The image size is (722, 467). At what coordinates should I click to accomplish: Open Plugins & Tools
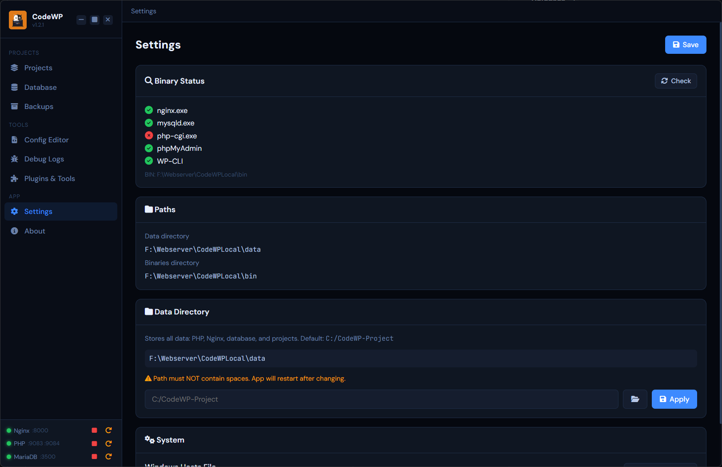49,179
